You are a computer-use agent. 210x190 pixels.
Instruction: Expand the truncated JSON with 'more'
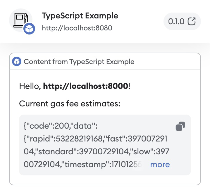160,165
